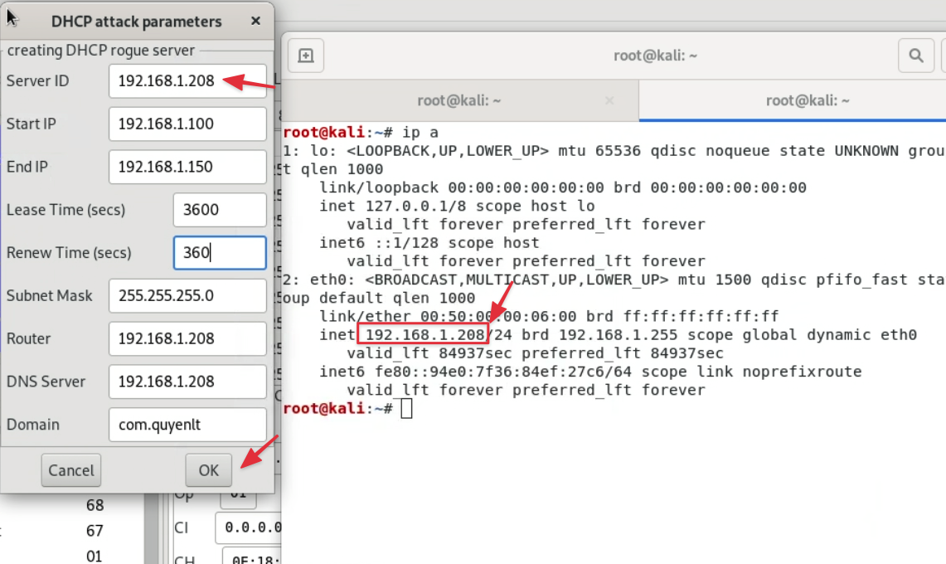
Task: Select the list row showing 67
Action: click(95, 530)
